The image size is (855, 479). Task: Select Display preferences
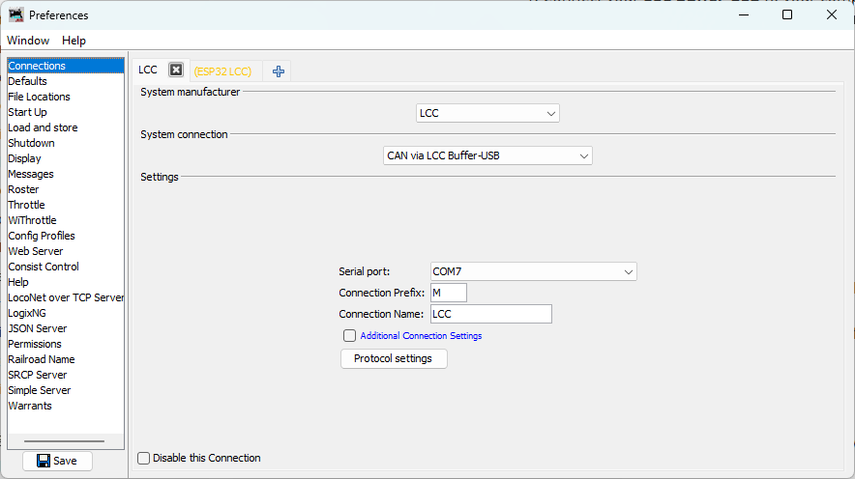tap(66, 158)
